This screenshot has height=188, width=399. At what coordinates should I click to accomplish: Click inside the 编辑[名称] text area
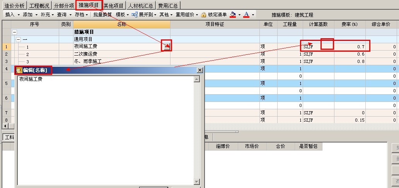point(105,130)
